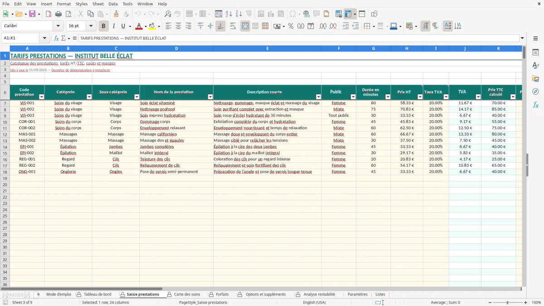Print the spreadsheet with the printer icon

click(x=58, y=14)
